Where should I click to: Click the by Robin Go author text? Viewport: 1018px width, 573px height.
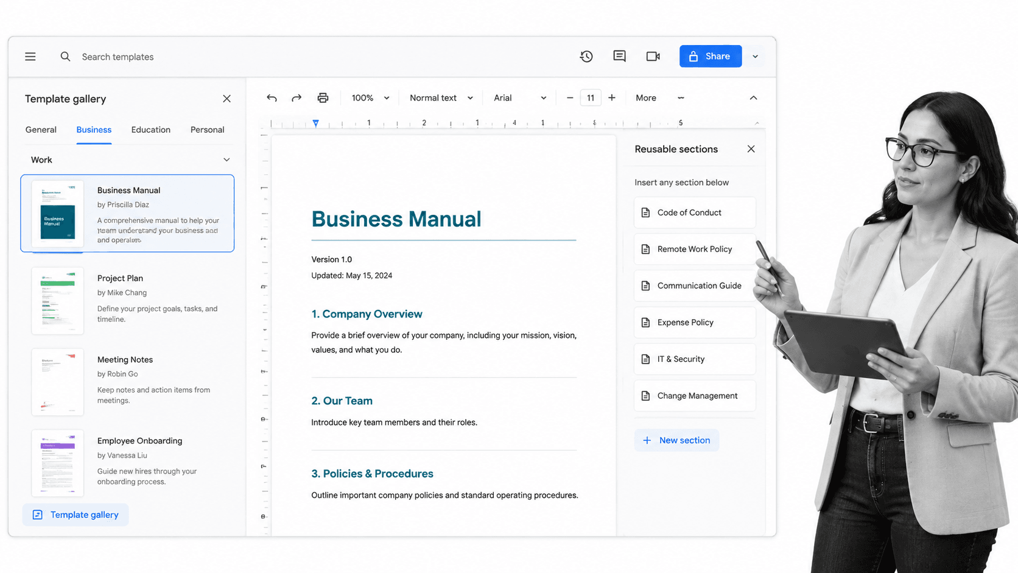pos(118,374)
